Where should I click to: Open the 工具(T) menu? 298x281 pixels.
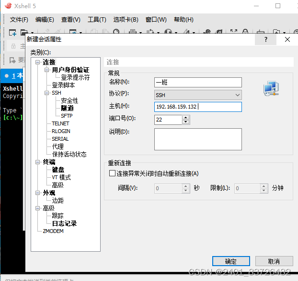point(97,20)
